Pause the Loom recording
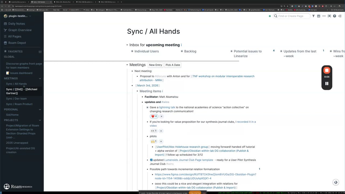Viewport: 345px width, 194px height. [x=327, y=84]
